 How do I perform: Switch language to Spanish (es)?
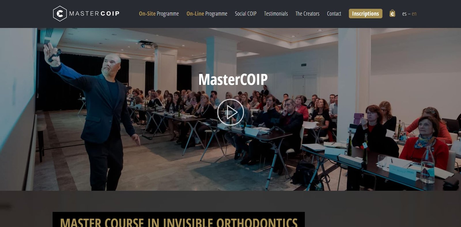click(x=404, y=14)
